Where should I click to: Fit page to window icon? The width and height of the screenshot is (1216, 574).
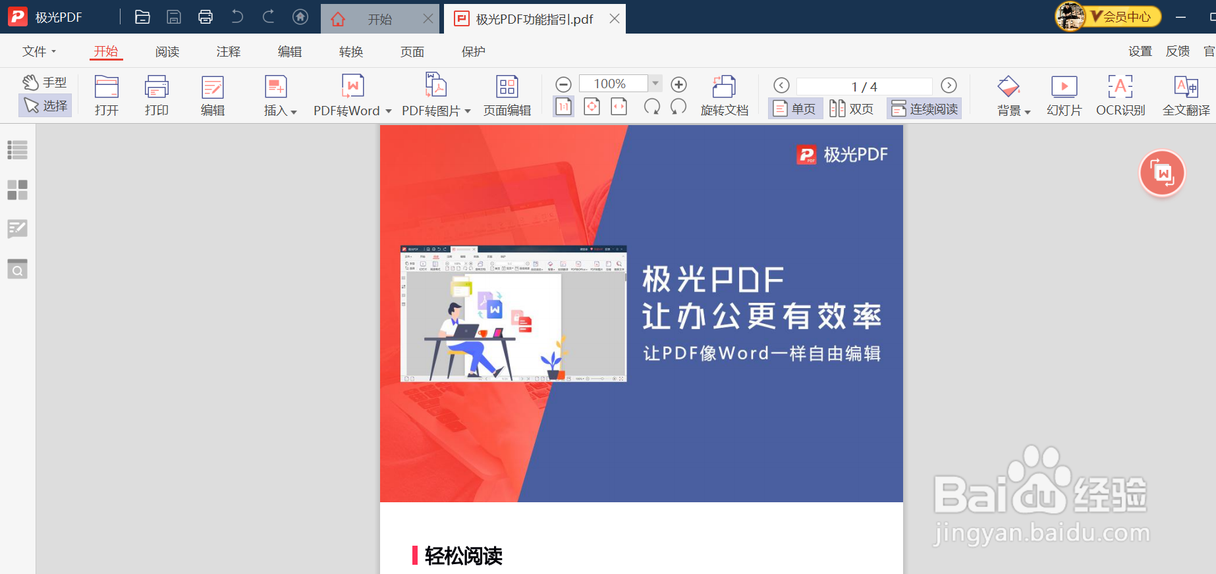coord(592,106)
